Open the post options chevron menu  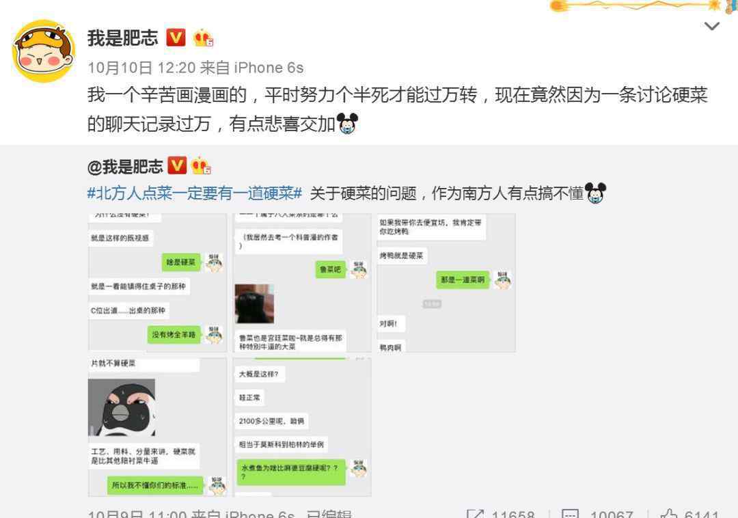coord(711,27)
